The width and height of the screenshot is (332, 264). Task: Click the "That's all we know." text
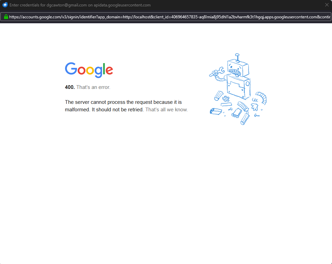(167, 110)
